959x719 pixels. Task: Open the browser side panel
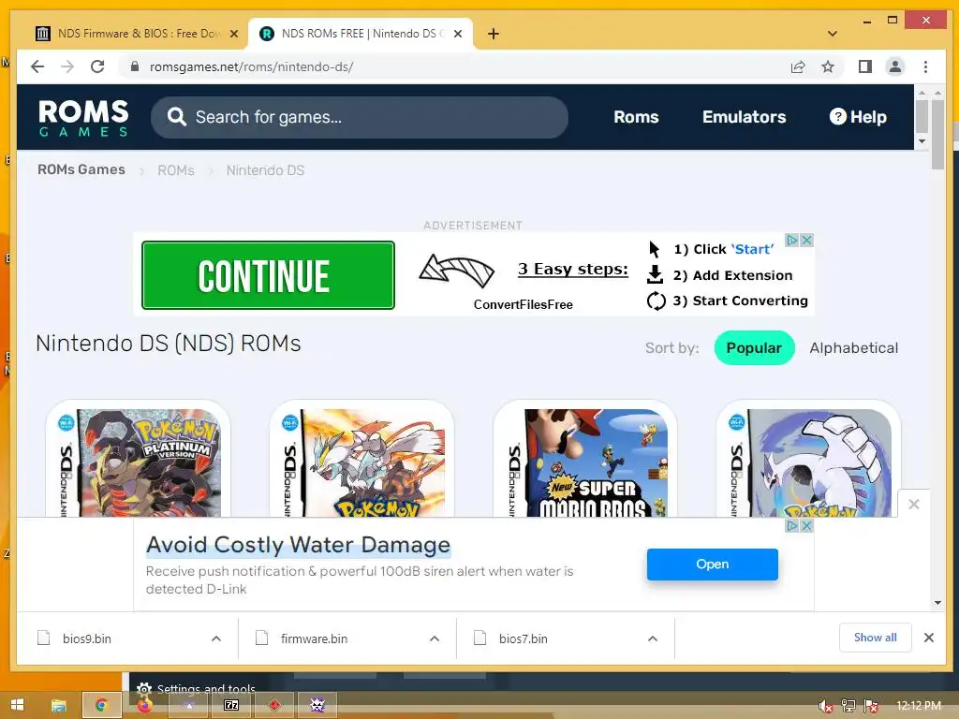point(864,66)
